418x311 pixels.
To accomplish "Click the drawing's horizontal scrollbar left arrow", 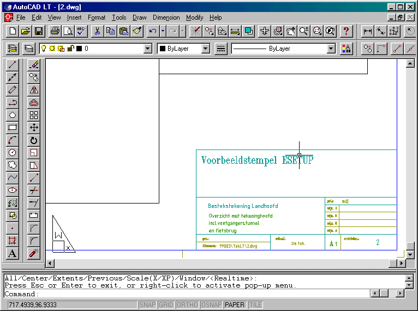I will tap(50, 264).
